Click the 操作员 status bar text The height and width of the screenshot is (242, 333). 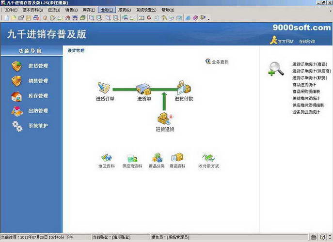pyautogui.click(x=170, y=237)
